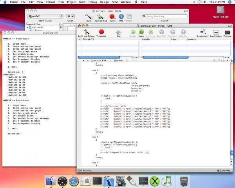Open the Build menu
The width and height of the screenshot is (235, 188).
pyautogui.click(x=82, y=2)
